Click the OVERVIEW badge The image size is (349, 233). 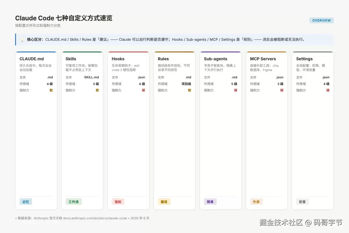(322, 20)
